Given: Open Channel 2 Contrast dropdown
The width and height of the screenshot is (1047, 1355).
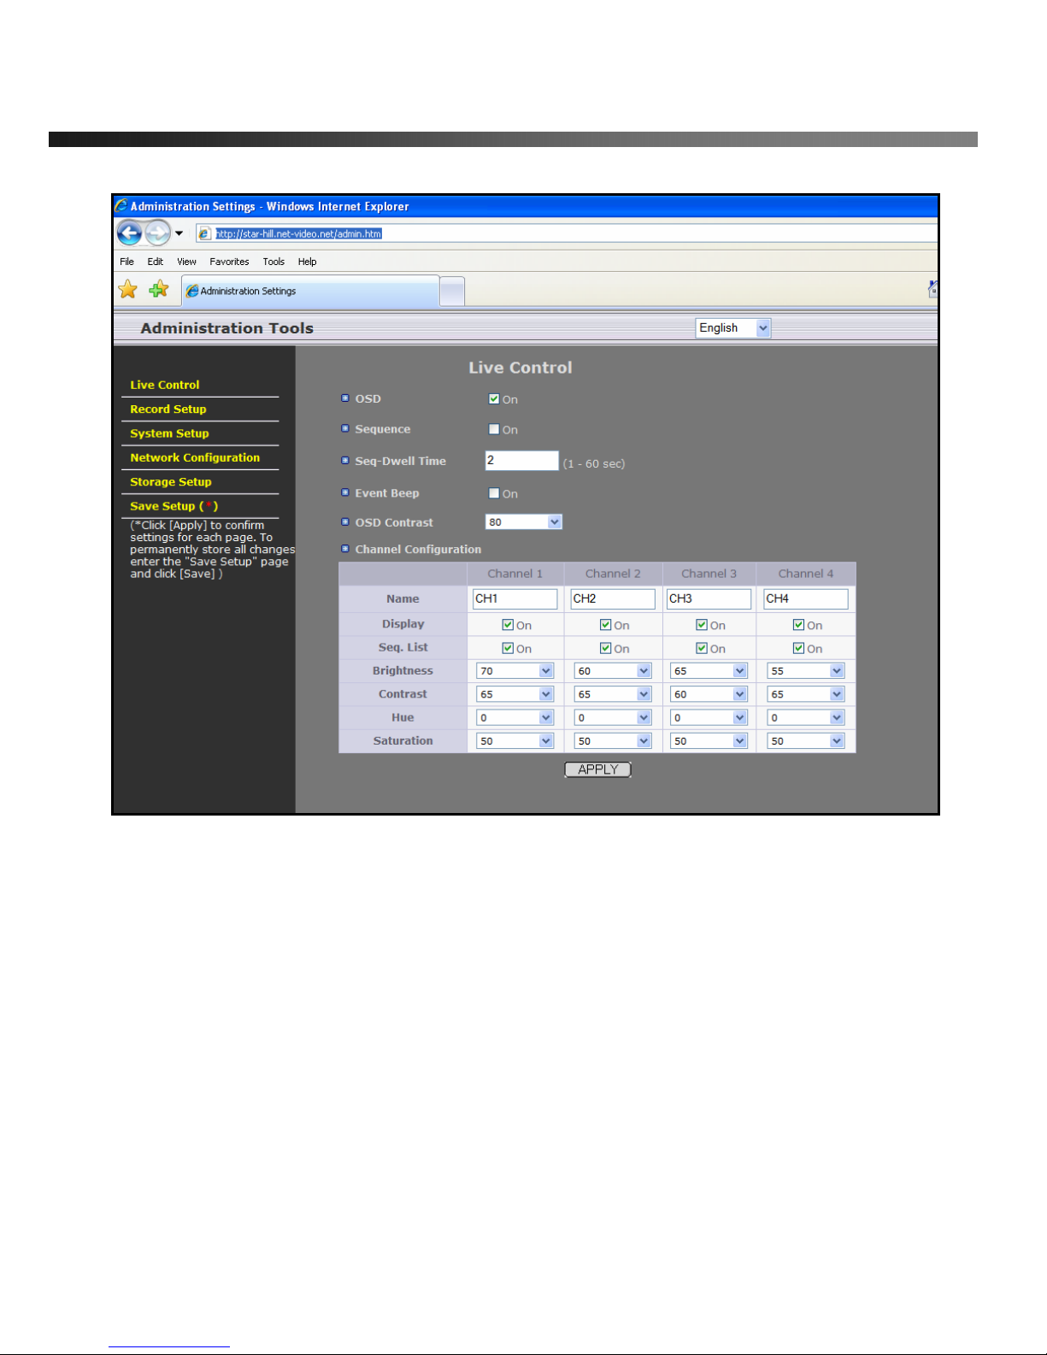Looking at the screenshot, I should pos(613,694).
